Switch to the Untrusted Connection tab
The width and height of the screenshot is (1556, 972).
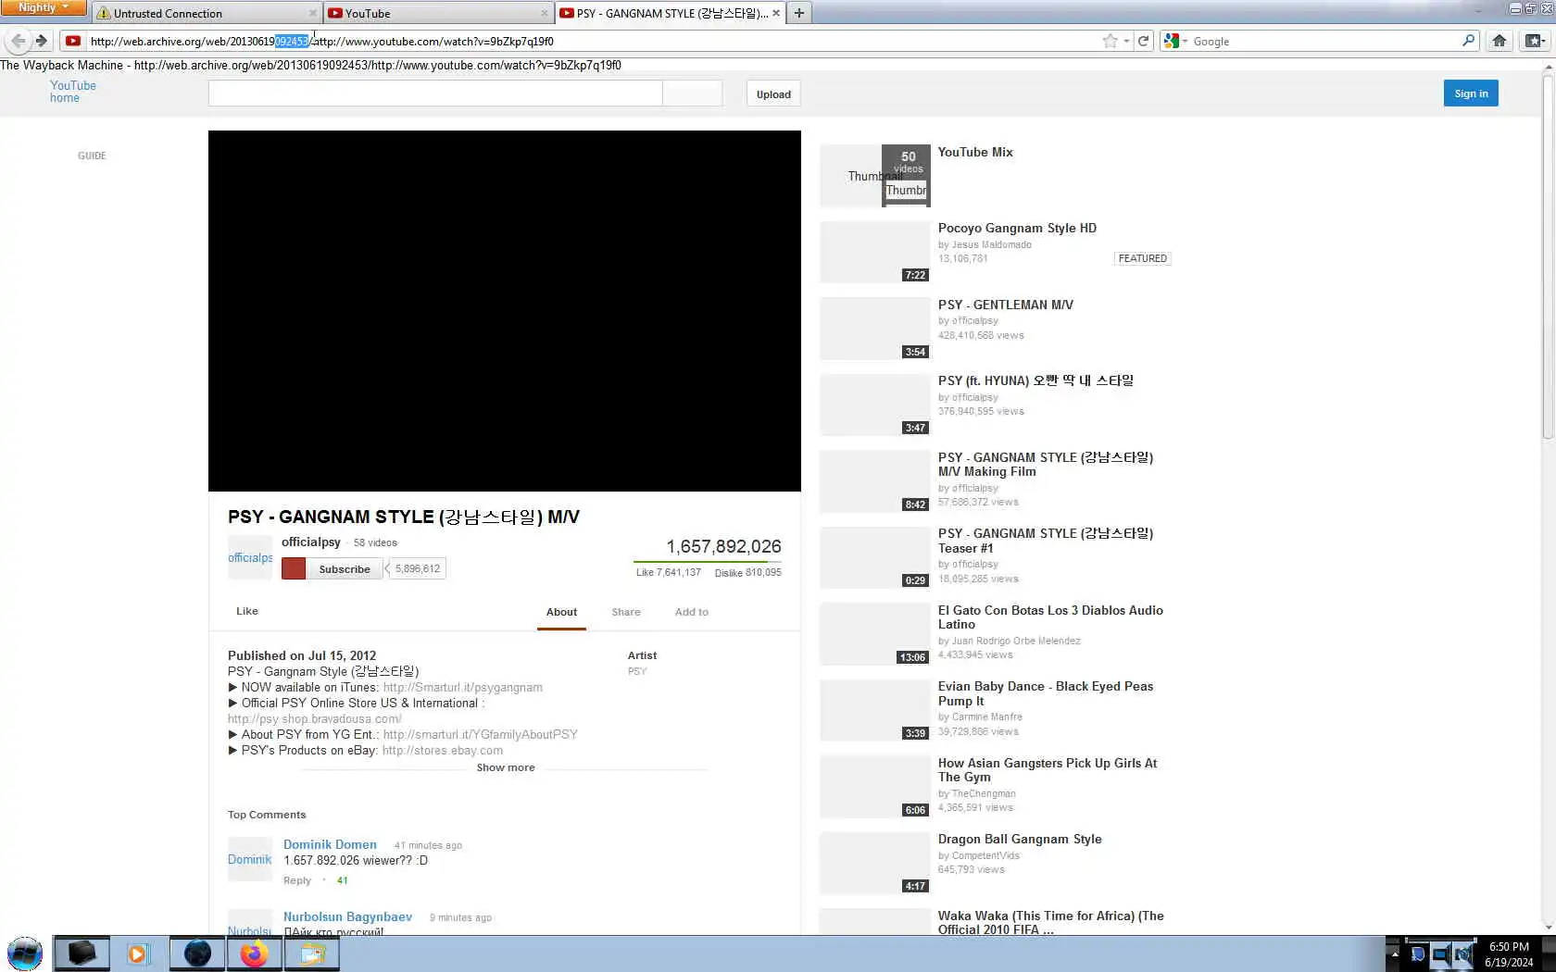pyautogui.click(x=206, y=13)
